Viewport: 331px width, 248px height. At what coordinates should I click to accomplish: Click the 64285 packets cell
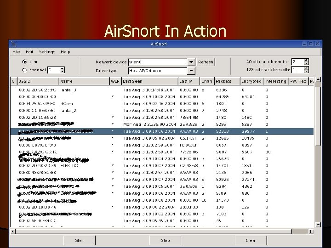[223, 97]
